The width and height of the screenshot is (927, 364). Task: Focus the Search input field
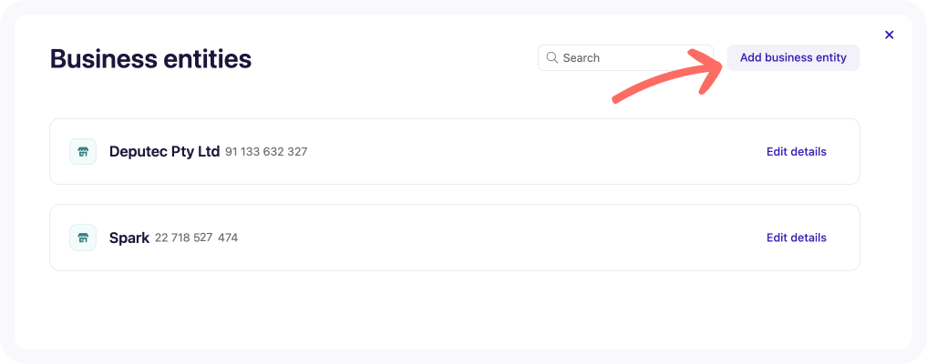click(625, 58)
